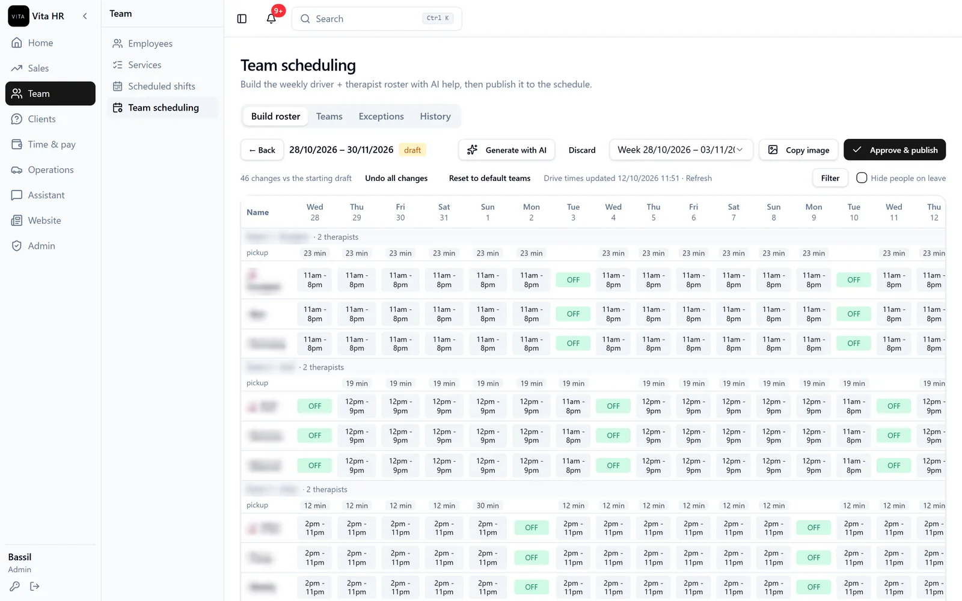Switch to the Teams tab
The image size is (962, 601).
(329, 117)
